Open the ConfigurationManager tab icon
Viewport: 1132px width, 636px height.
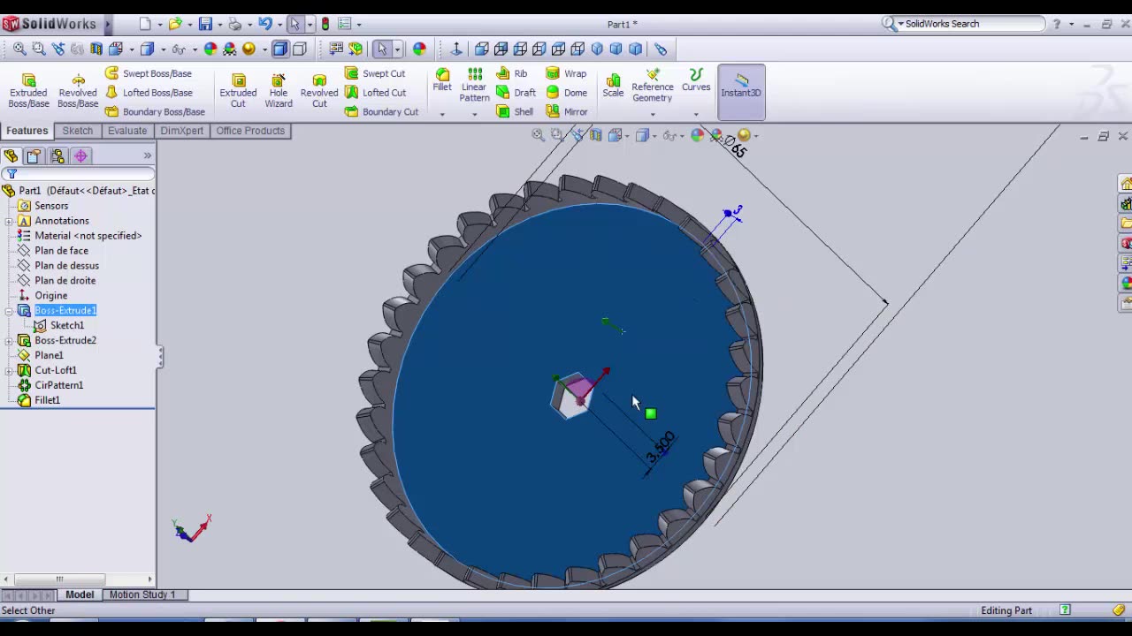pos(57,156)
